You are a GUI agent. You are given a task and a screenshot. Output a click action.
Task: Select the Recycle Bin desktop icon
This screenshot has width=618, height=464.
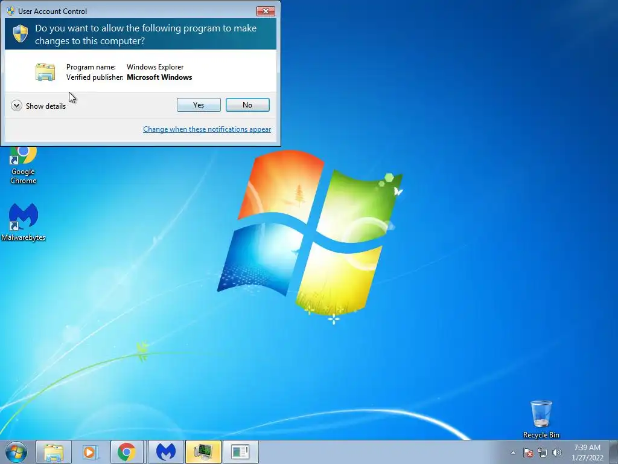coord(541,419)
